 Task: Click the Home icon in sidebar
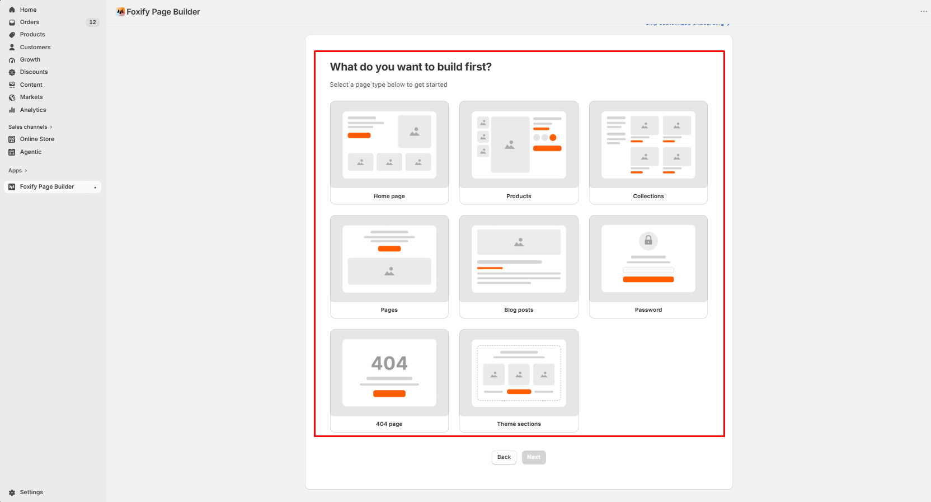click(12, 10)
